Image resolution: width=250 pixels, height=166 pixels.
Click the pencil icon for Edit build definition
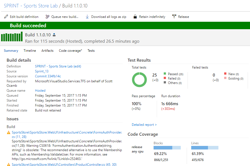6,17
